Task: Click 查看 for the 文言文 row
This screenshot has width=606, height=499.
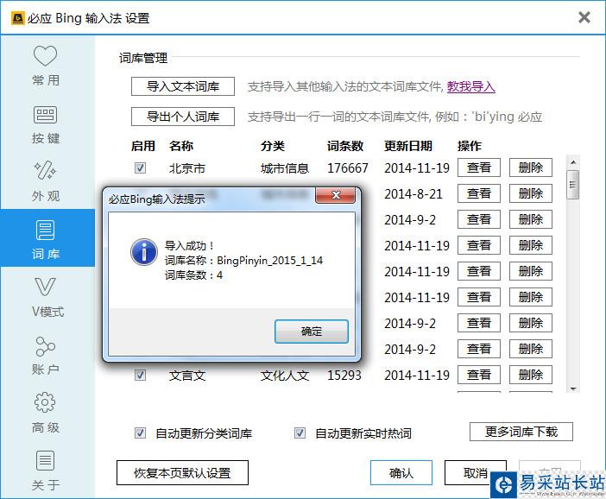Action: [479, 375]
